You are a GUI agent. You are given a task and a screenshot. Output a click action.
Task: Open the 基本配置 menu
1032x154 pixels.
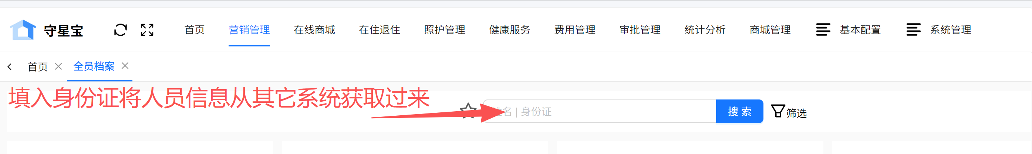(860, 30)
